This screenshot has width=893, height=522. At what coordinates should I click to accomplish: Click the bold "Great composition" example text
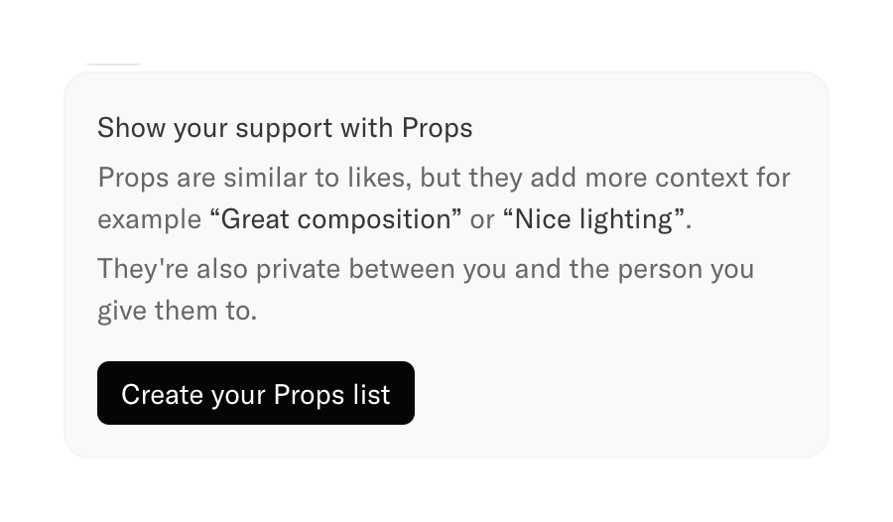point(335,219)
